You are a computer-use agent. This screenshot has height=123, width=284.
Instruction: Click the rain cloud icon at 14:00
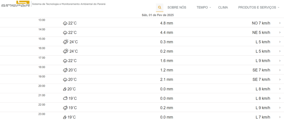[x=65, y=33]
